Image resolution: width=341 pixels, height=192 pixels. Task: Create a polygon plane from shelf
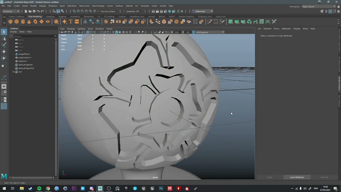(x=42, y=22)
